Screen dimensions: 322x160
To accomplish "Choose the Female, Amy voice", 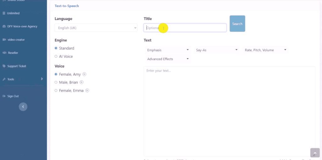I will [x=56, y=74].
